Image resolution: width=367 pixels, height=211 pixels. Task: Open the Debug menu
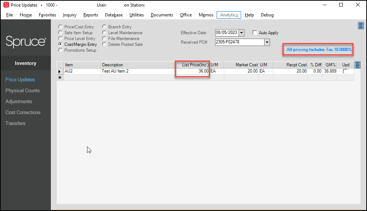267,15
